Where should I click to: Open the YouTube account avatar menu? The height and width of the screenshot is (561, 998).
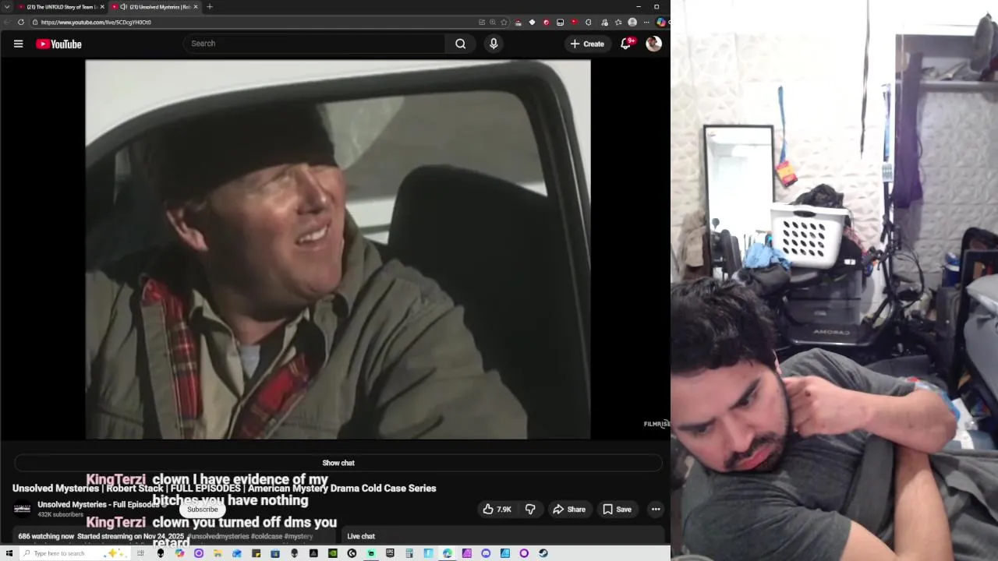point(654,44)
